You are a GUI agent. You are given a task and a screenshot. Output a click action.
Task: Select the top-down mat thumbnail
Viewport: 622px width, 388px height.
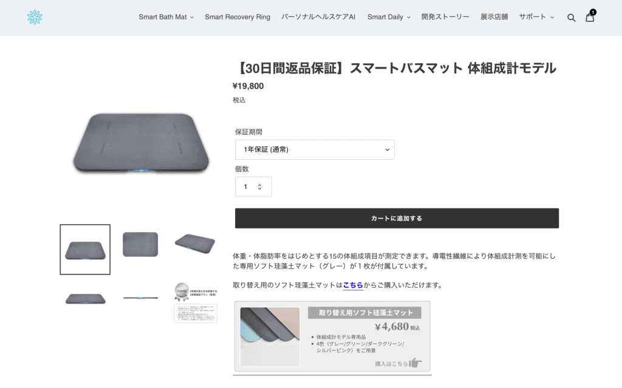(140, 244)
